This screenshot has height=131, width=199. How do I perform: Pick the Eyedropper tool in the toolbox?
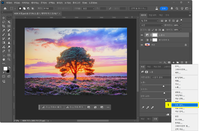4,30
